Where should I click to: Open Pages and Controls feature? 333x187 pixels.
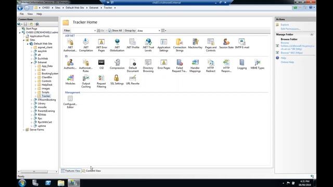click(x=211, y=45)
